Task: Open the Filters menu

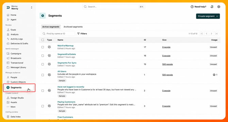Action: pos(82,34)
